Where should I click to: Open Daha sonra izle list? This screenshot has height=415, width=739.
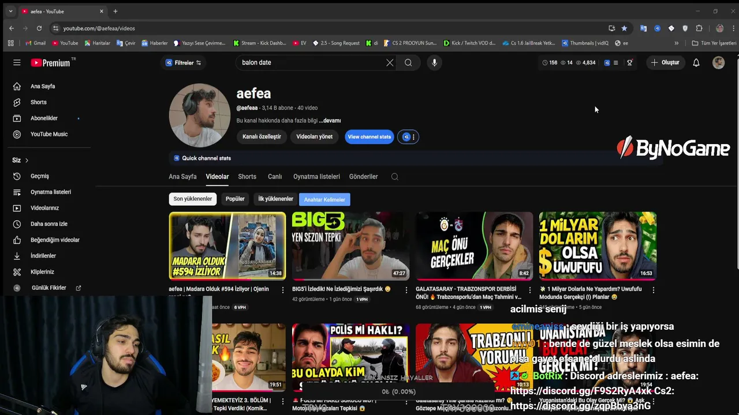pos(50,224)
